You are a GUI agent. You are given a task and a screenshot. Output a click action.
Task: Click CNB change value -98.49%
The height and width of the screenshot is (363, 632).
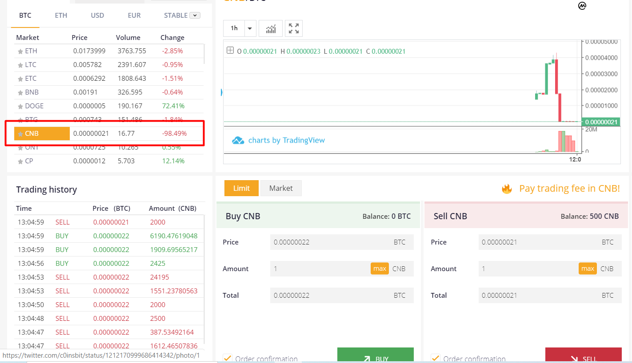(174, 134)
